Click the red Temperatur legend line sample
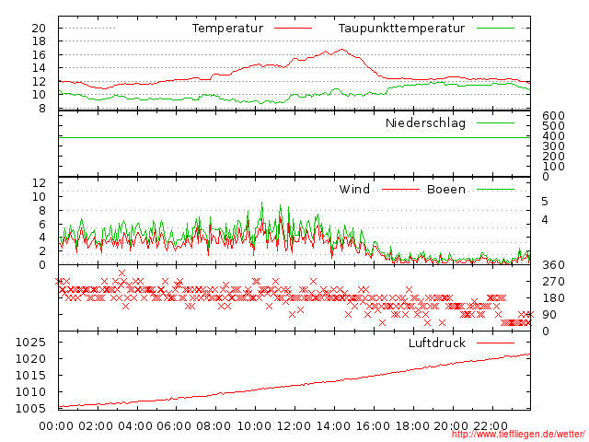This screenshot has width=589, height=442. (x=293, y=29)
